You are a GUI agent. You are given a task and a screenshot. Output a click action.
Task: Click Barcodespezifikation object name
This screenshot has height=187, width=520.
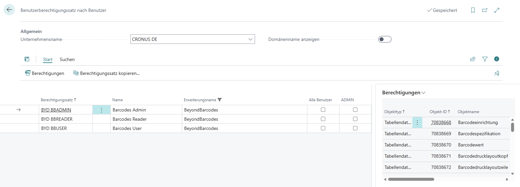pos(479,134)
